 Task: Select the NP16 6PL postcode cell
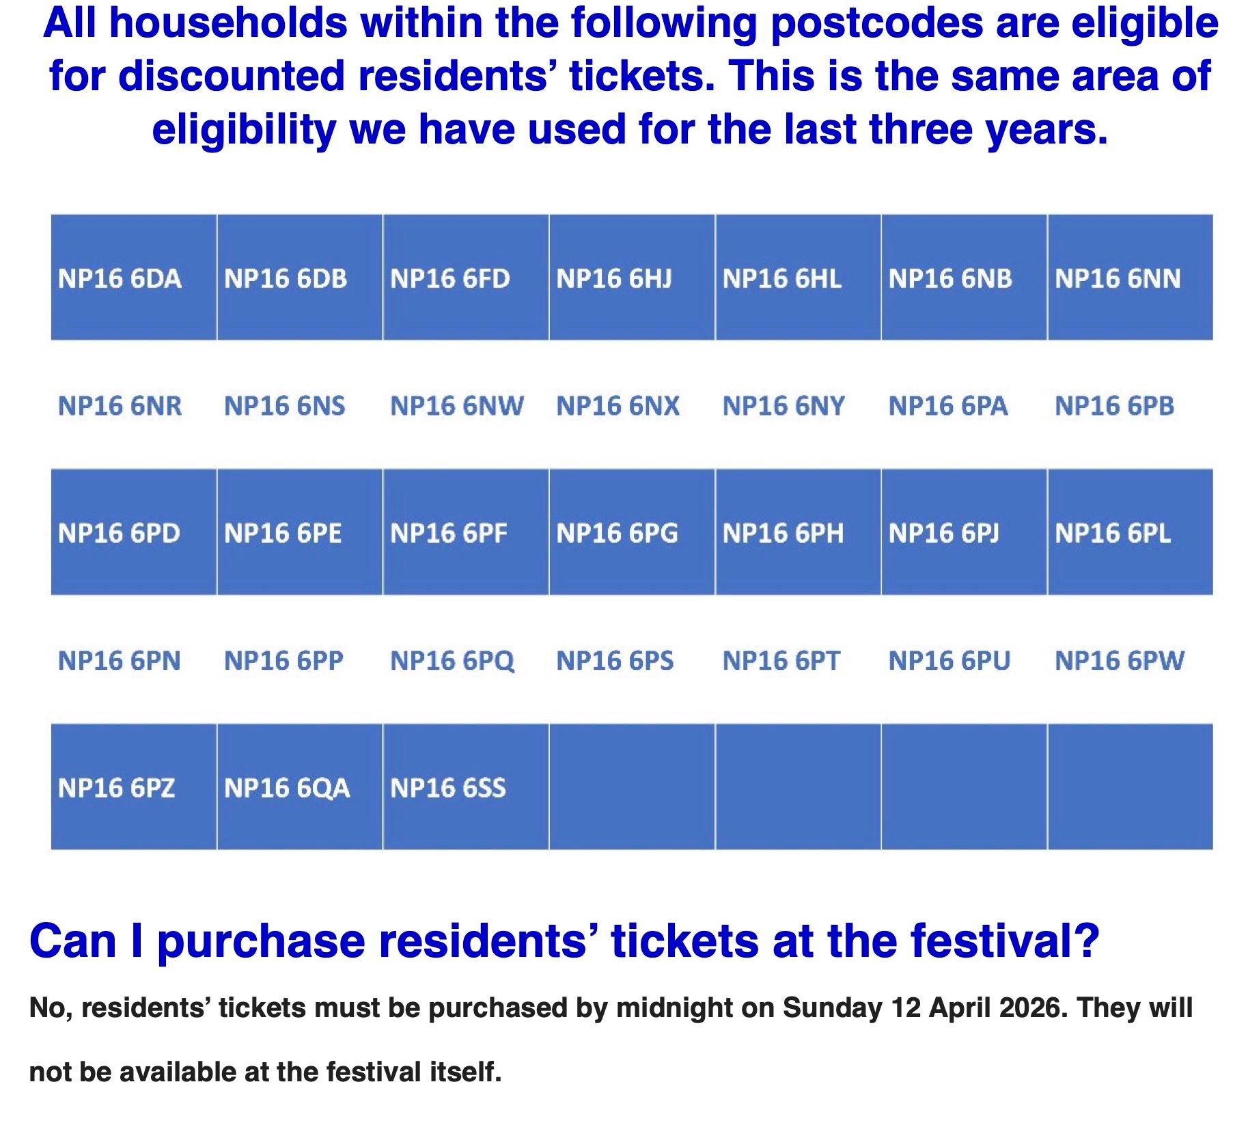point(1113,533)
